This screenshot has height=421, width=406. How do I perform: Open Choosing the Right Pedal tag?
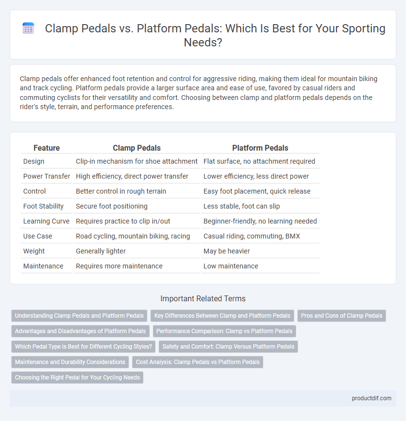click(77, 378)
